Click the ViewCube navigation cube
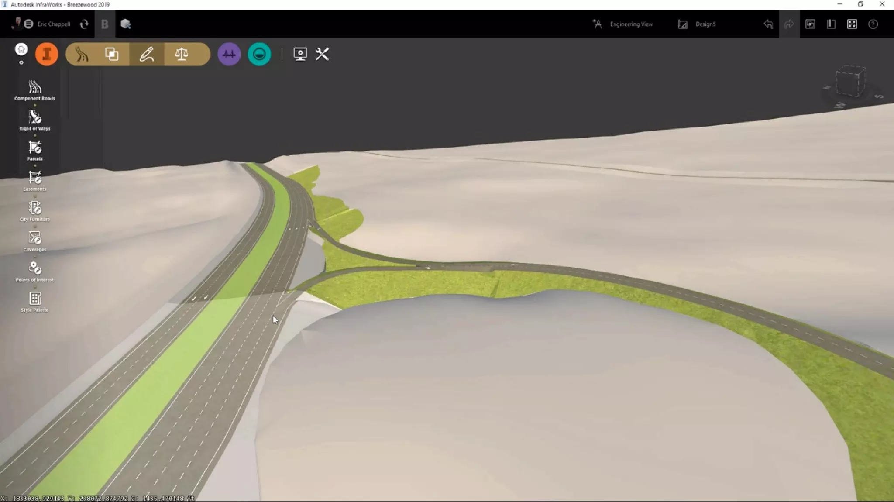This screenshot has width=894, height=502. point(850,82)
